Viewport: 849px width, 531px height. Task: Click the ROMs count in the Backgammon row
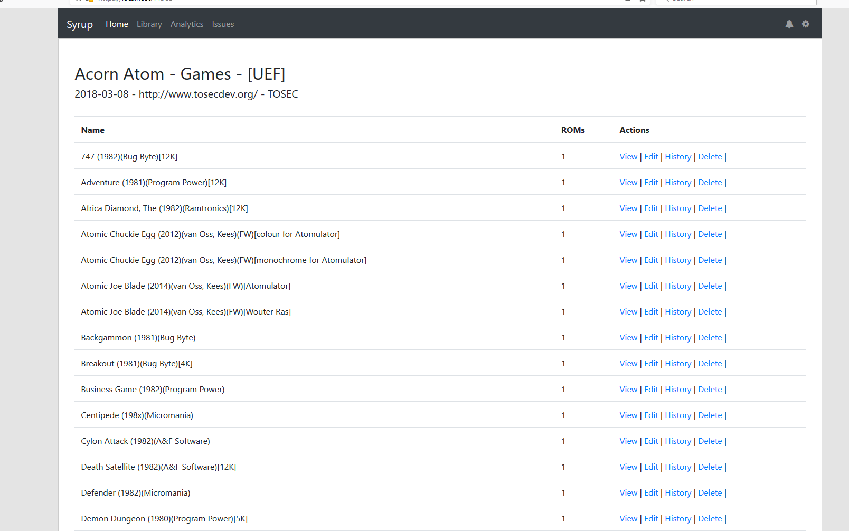(x=563, y=338)
